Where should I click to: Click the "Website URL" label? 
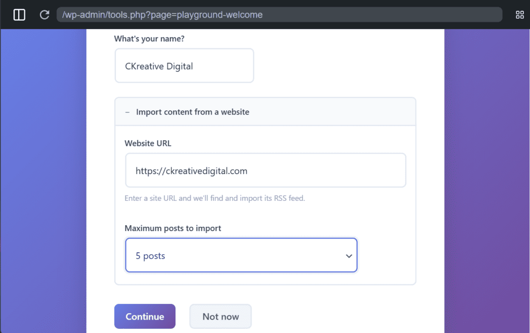click(148, 143)
